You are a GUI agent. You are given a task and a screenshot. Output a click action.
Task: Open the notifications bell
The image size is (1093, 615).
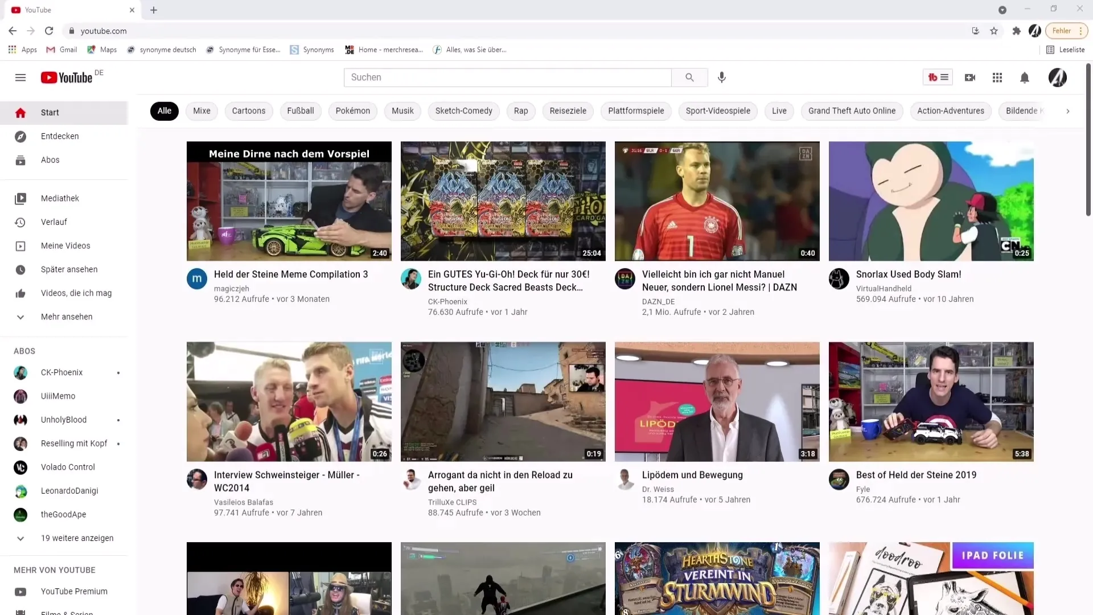point(1025,77)
